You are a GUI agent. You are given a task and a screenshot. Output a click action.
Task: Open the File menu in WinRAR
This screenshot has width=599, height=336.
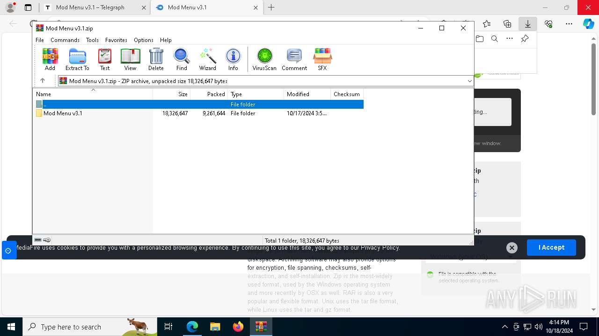[40, 40]
